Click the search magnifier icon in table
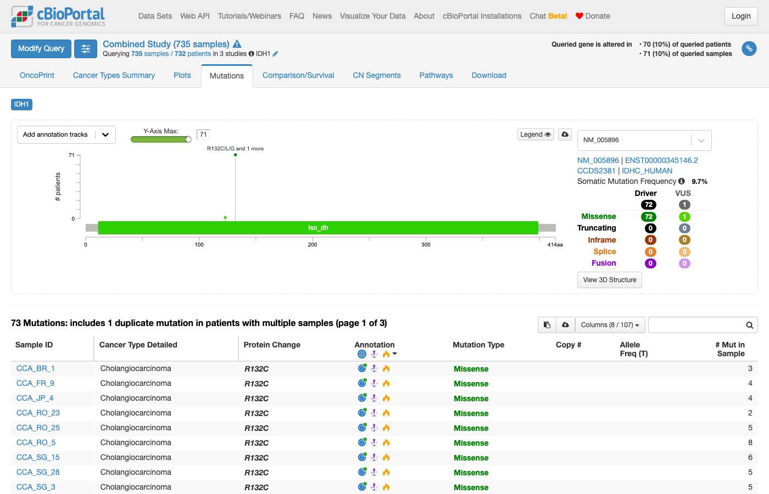The height and width of the screenshot is (494, 769). [749, 325]
